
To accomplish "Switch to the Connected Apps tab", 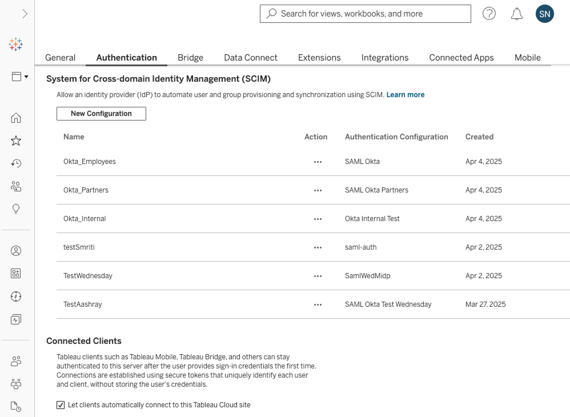I will [461, 58].
